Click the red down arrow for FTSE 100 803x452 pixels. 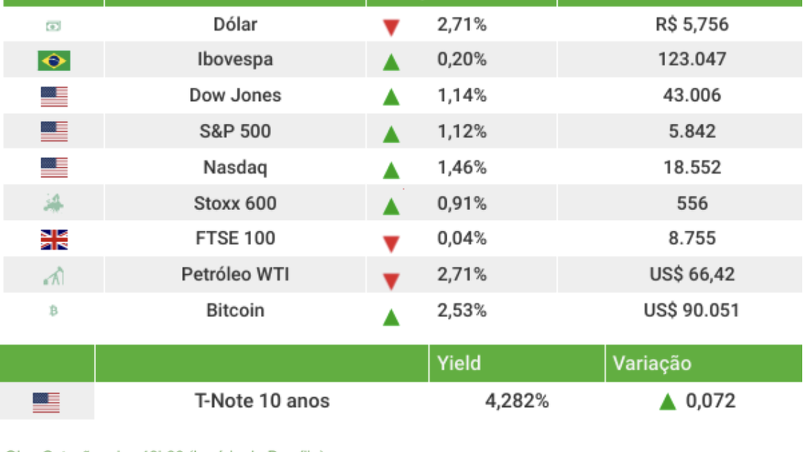tap(391, 244)
